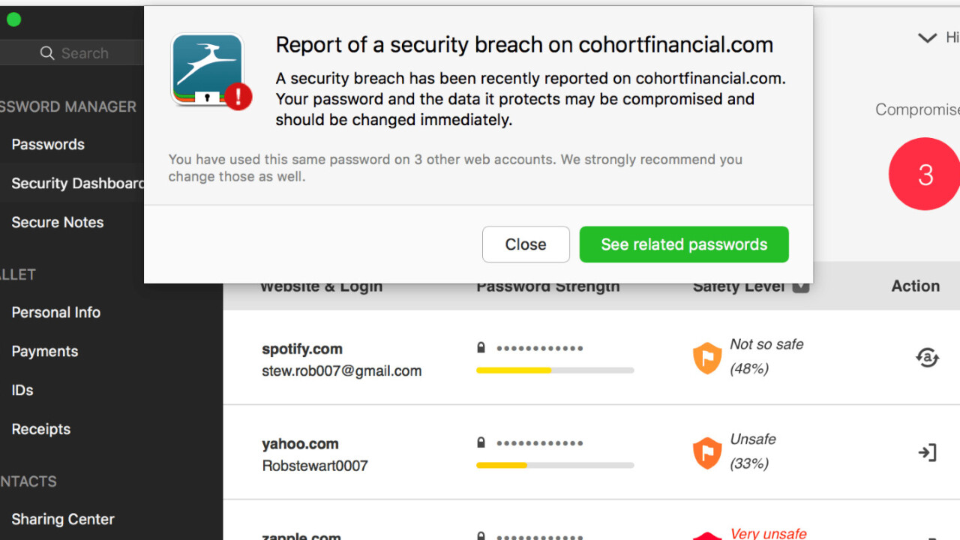Open Passwords in the sidebar
Viewport: 960px width, 540px height.
[48, 144]
